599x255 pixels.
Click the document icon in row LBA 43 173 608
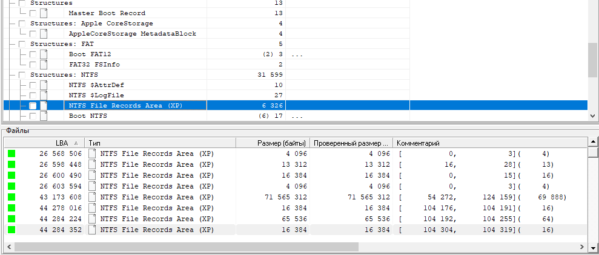coord(91,198)
